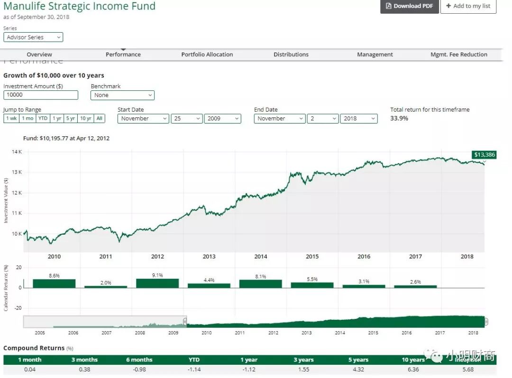Click the right handle of the range navigator
Viewport: 512px width, 378px height.
[x=486, y=322]
